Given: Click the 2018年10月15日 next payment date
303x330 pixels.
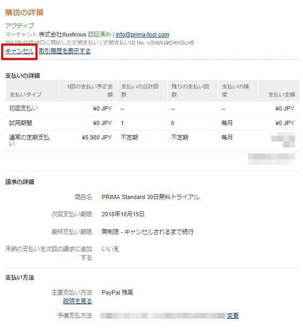Looking at the screenshot, I should (123, 214).
